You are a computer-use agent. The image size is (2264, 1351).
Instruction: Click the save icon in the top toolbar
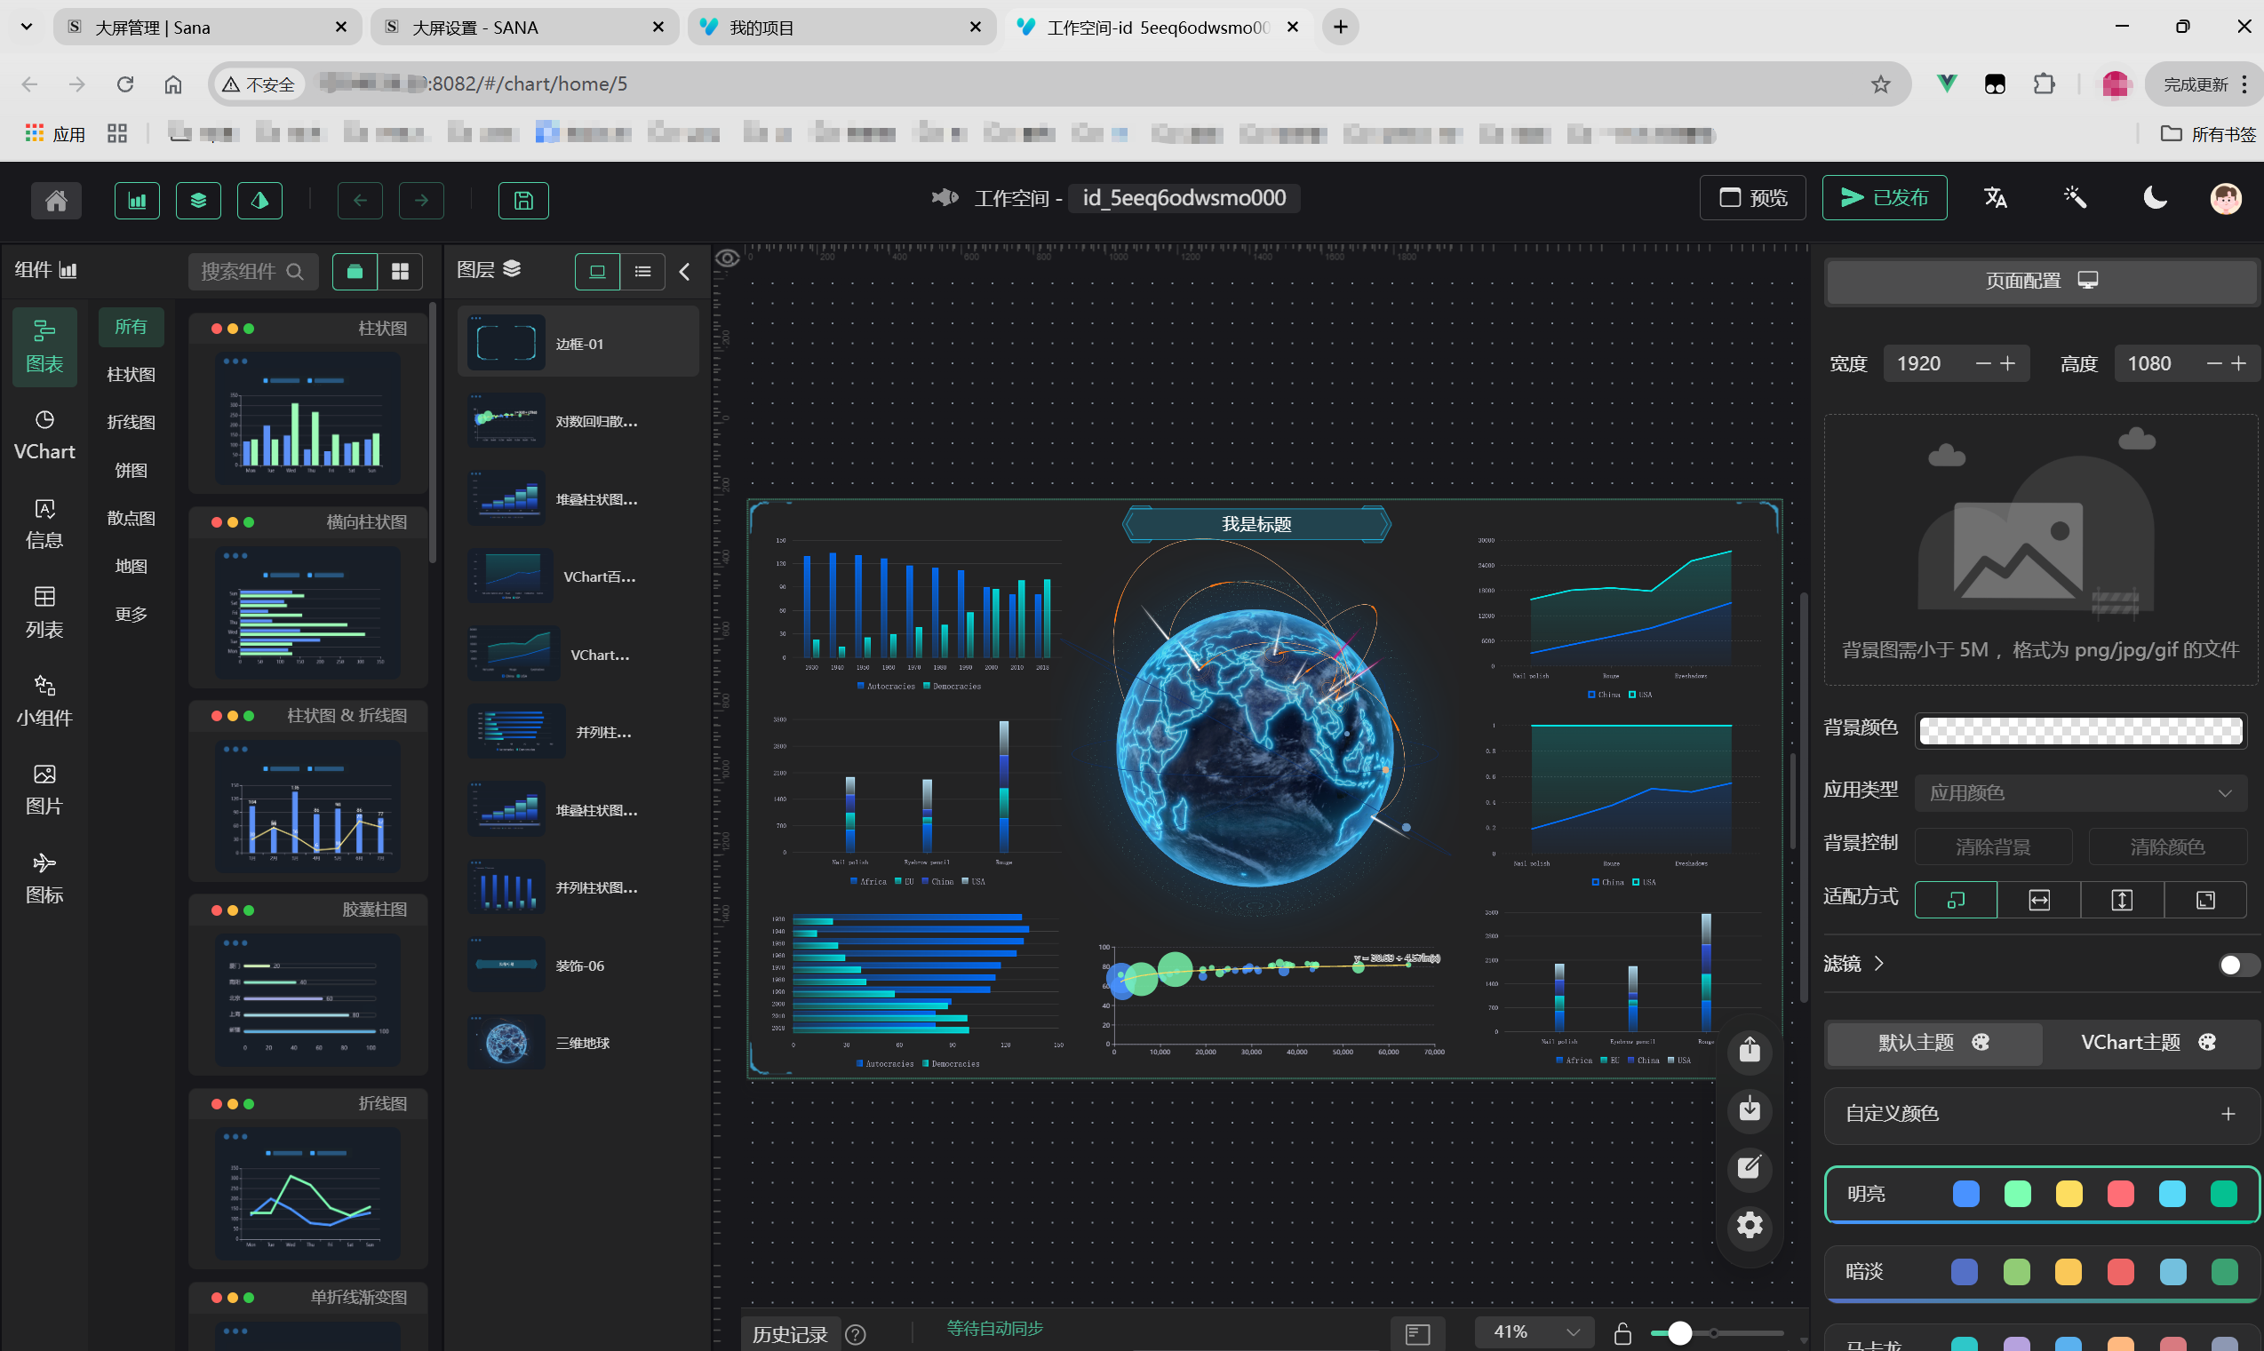pyautogui.click(x=522, y=200)
